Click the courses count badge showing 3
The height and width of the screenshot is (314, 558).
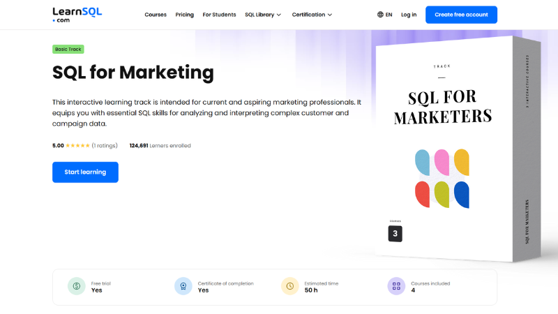(395, 234)
